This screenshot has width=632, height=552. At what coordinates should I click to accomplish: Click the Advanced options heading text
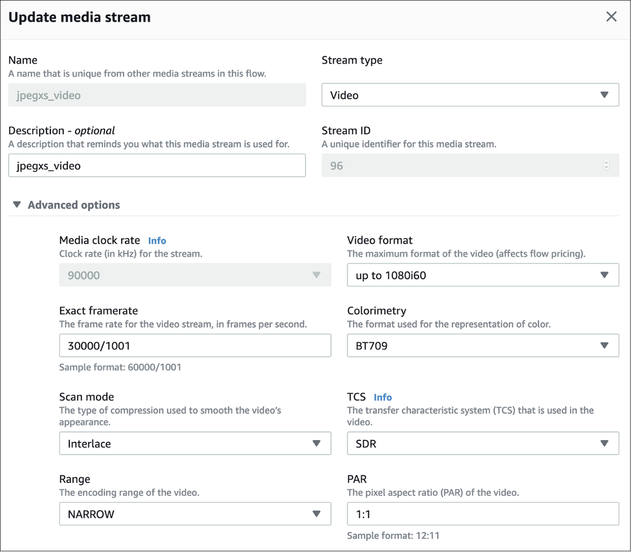point(74,205)
